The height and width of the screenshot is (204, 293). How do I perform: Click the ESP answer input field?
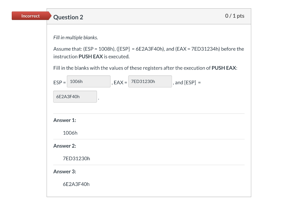tap(88, 81)
